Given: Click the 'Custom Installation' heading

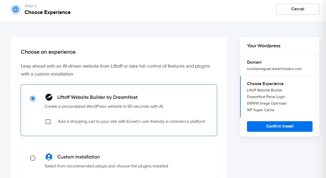Looking at the screenshot, I should (78, 157).
